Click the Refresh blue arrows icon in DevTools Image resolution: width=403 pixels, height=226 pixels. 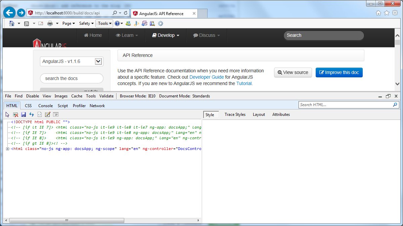tap(32, 115)
